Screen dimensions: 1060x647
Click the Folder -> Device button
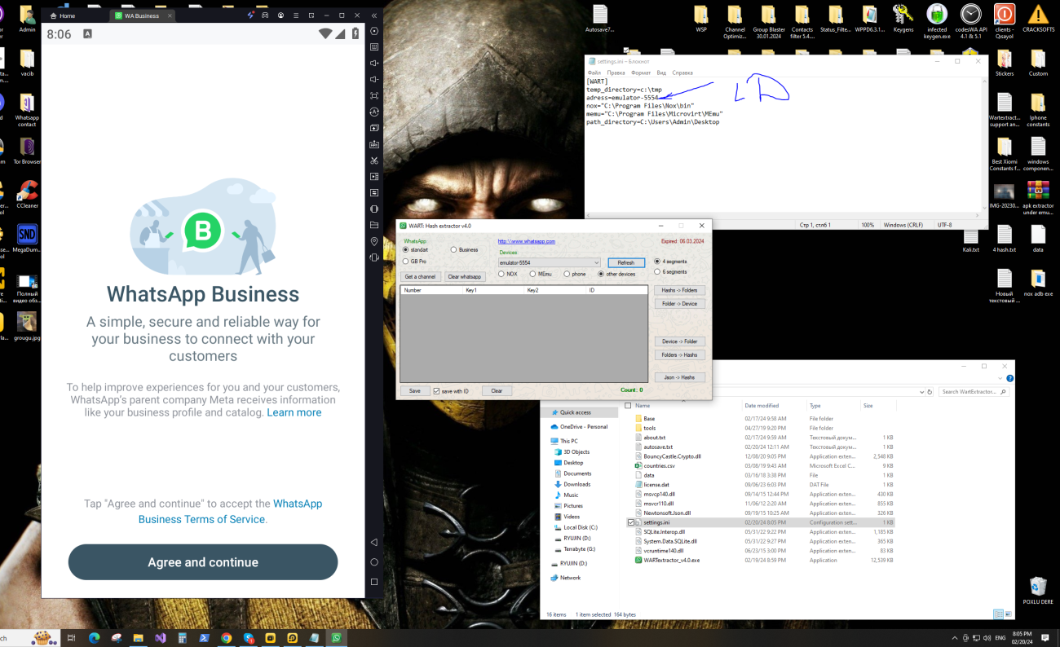pyautogui.click(x=679, y=303)
